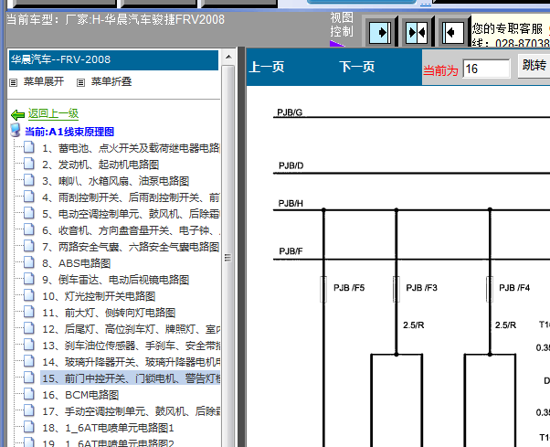Click the PJB /F3 fuse label
This screenshot has height=447, width=550.
tap(421, 288)
